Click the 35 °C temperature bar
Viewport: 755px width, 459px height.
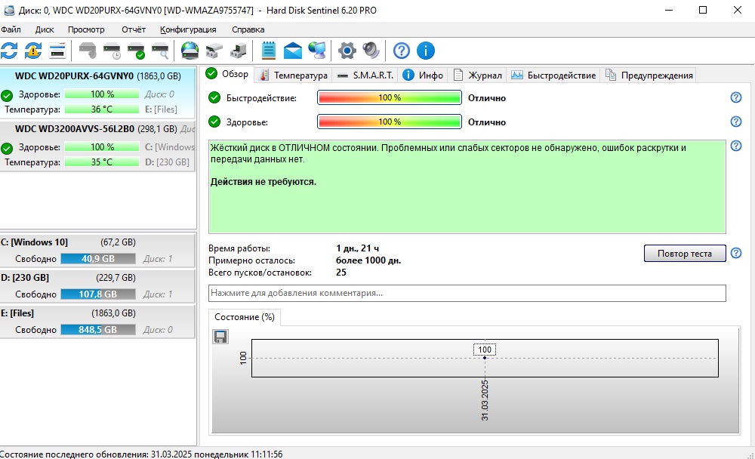click(102, 162)
